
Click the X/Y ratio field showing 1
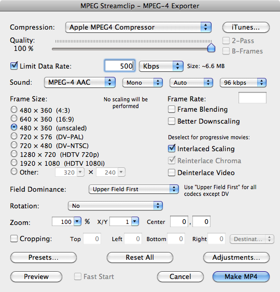click(x=121, y=221)
